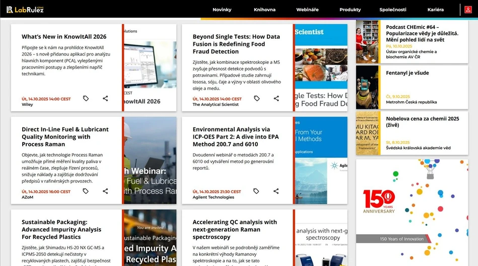Open Podcast CHEmic #64 news title
Viewport: 478px width, 266px height.
tap(422, 33)
